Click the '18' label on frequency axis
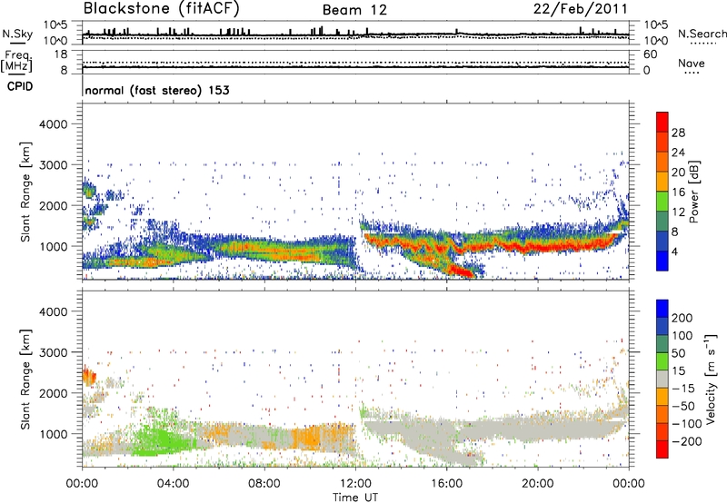This screenshot has width=727, height=503. 61,54
